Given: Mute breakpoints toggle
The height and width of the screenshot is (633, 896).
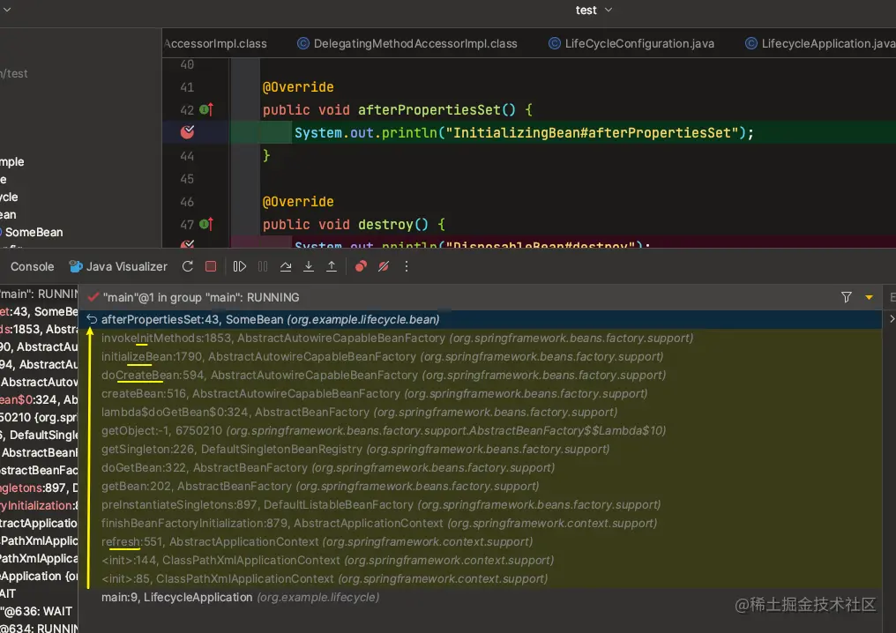Looking at the screenshot, I should (x=384, y=266).
